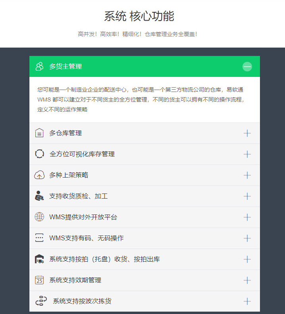
Task: Open the 全方位可视化库存管理 section title
Action: pyautogui.click(x=82, y=154)
